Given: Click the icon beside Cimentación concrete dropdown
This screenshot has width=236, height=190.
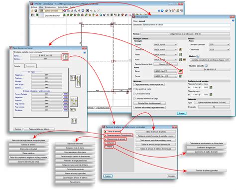Looking at the screenshot, I should [x=180, y=49].
